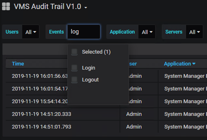Screen dimensions: 207x140
Task: Expand the Application All filter dropdown
Action: (x=147, y=32)
